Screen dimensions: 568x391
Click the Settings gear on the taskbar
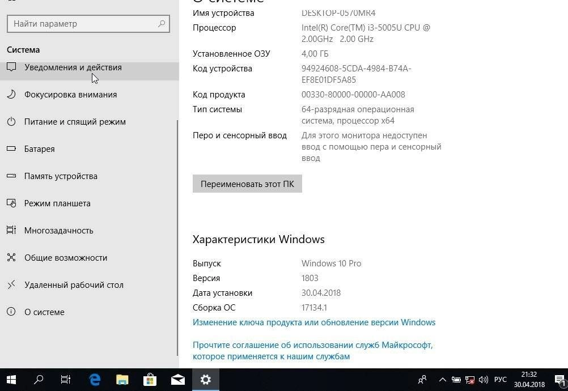tap(205, 380)
